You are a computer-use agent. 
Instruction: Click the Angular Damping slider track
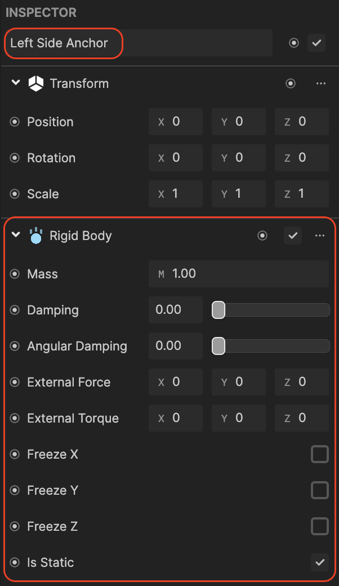click(271, 346)
